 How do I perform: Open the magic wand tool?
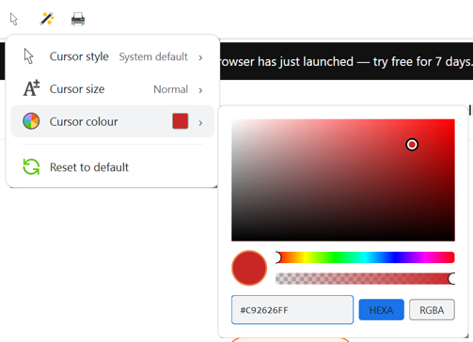click(47, 19)
